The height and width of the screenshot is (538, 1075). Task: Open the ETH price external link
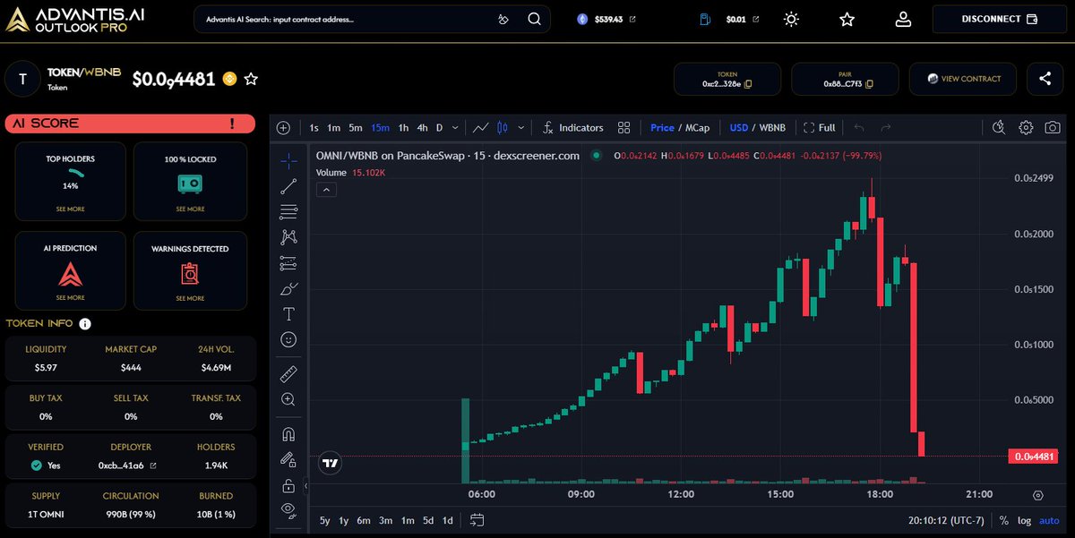pos(633,19)
